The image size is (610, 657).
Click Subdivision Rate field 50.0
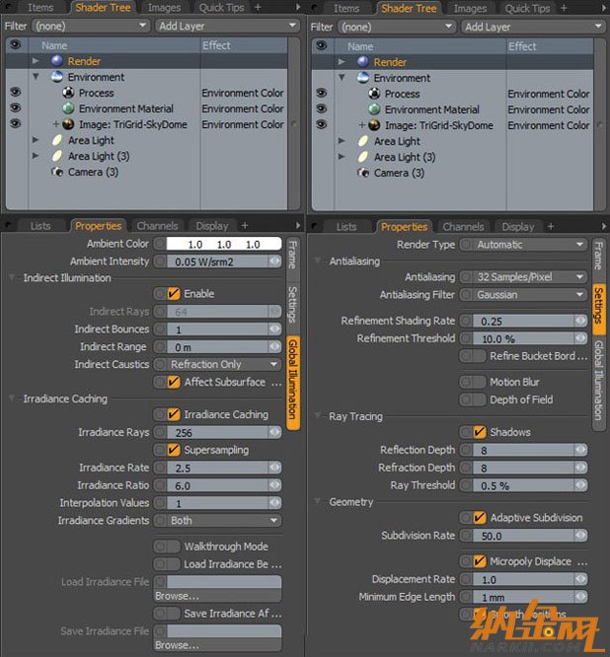coord(524,536)
